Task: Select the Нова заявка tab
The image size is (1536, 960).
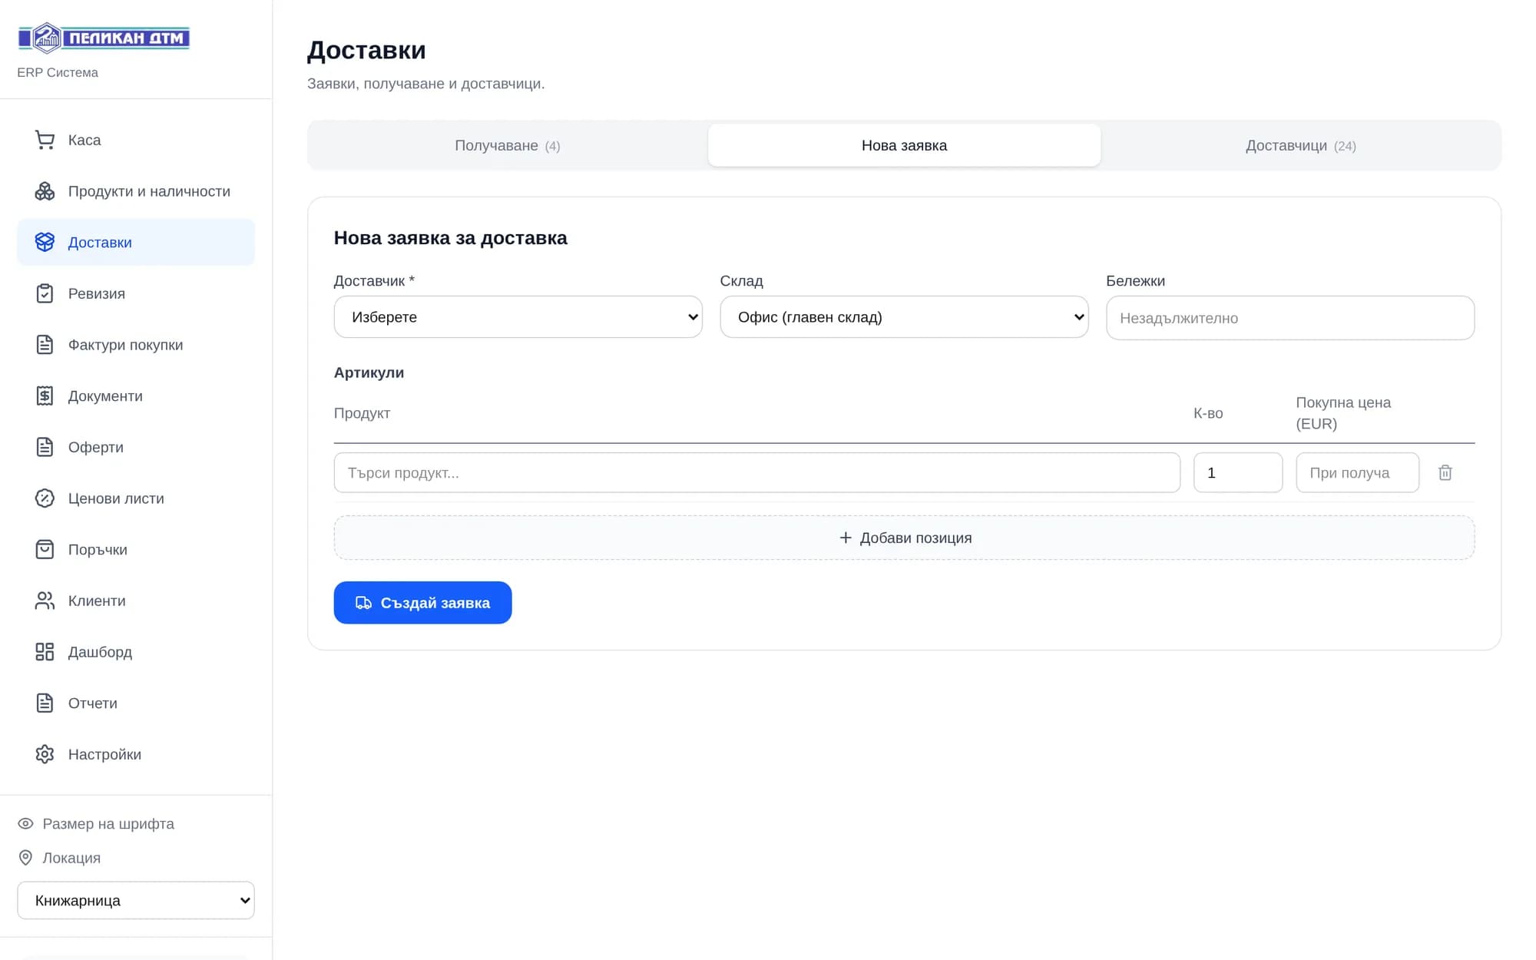Action: click(904, 146)
